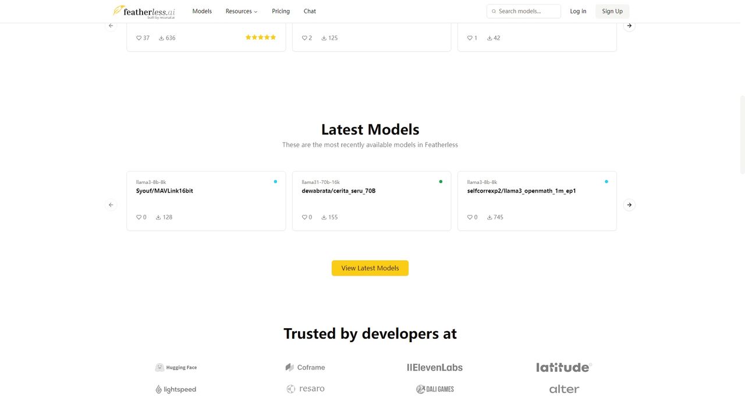The image size is (745, 419).
Task: Click green status dot on dewabrata card
Action: [x=441, y=182]
